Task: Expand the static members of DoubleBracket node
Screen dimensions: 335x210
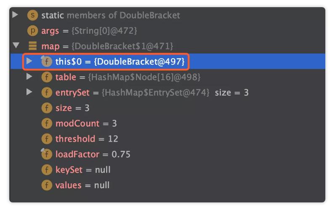Action: click(x=16, y=15)
